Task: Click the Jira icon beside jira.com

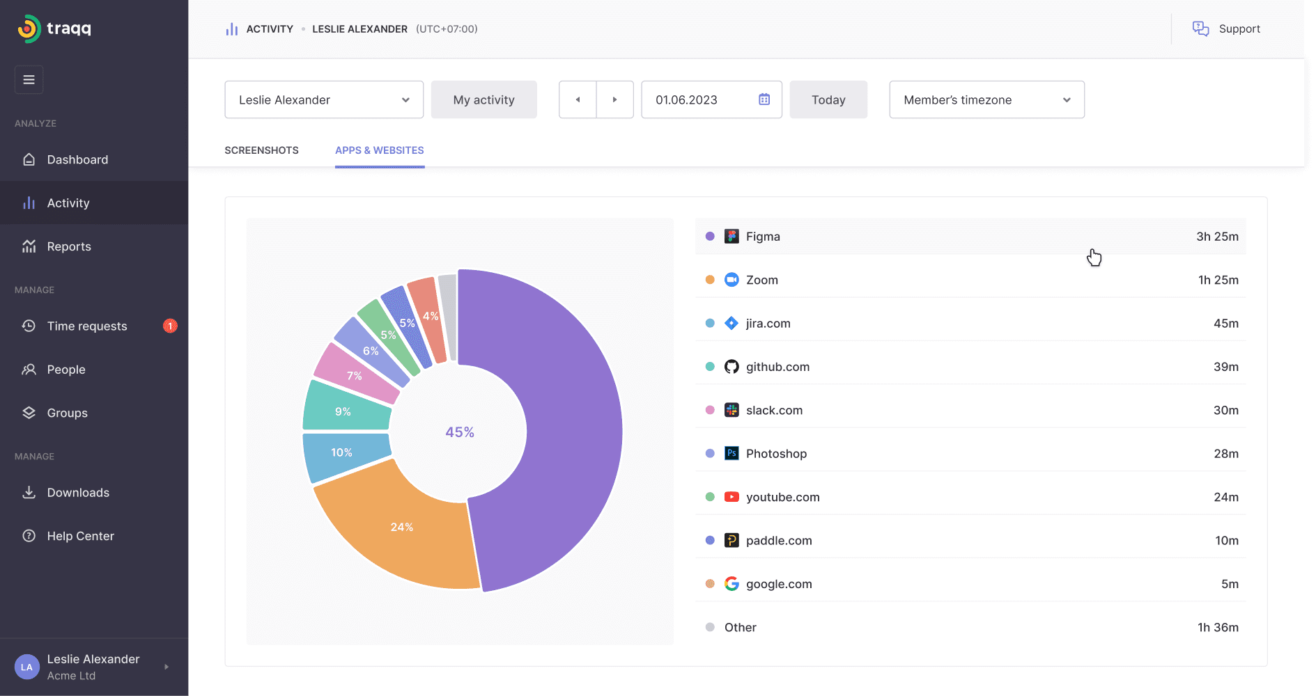Action: (x=731, y=323)
